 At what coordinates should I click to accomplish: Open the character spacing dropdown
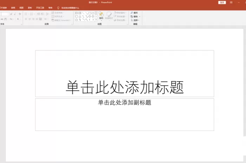click(6, 19)
